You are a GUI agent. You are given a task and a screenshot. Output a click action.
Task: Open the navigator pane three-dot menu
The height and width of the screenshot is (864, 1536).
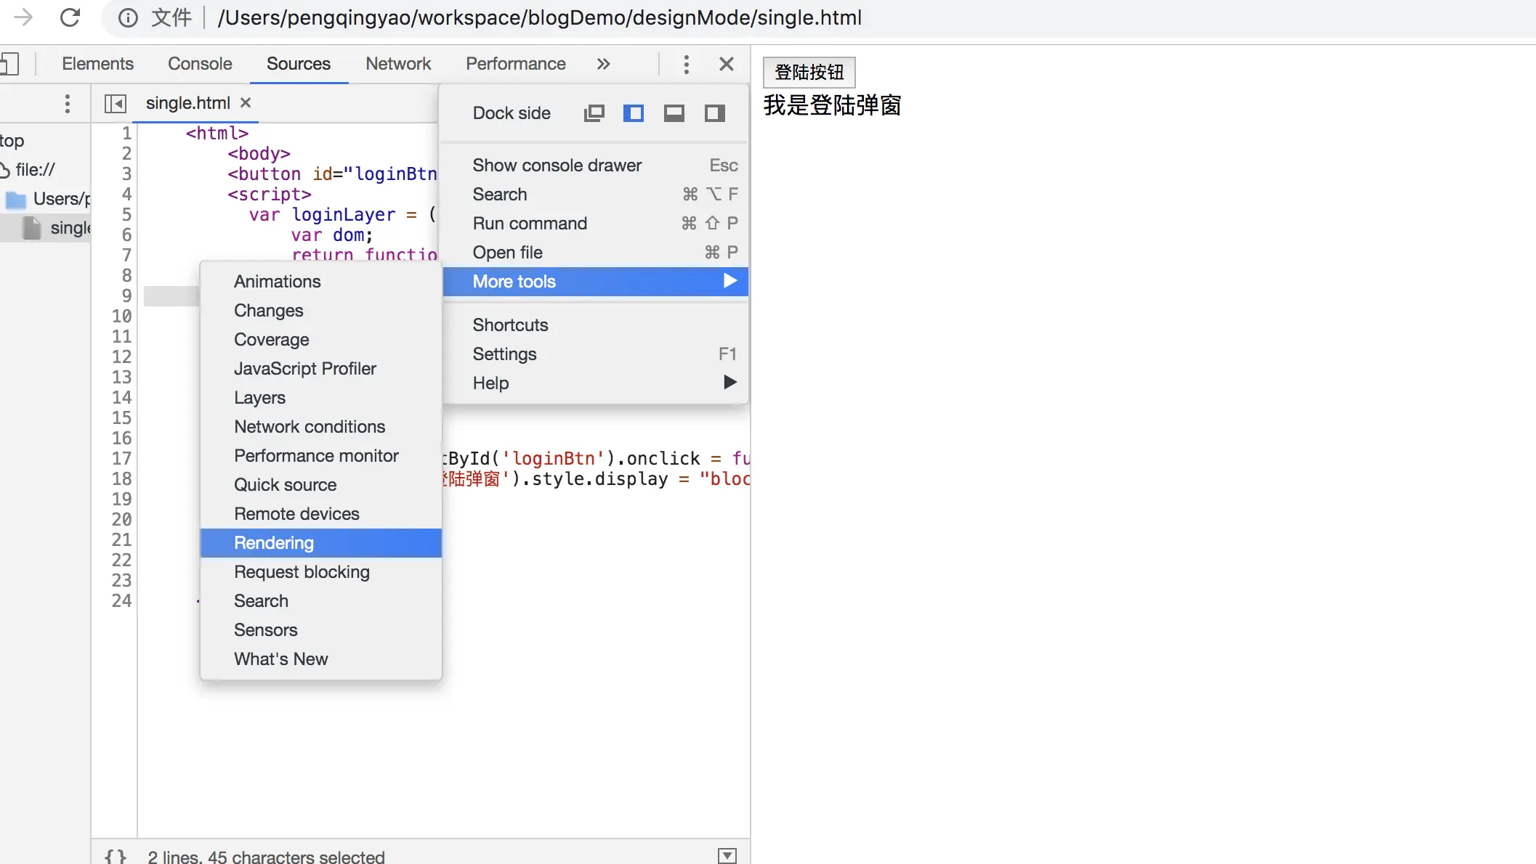click(x=68, y=104)
